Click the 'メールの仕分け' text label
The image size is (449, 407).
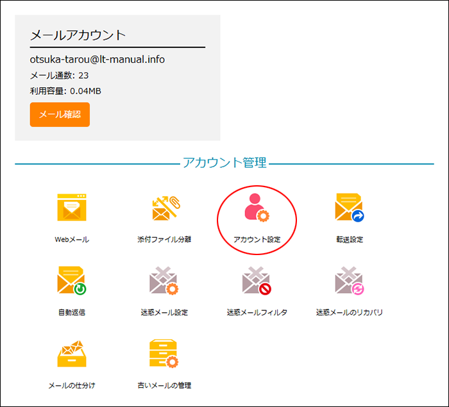coord(72,385)
